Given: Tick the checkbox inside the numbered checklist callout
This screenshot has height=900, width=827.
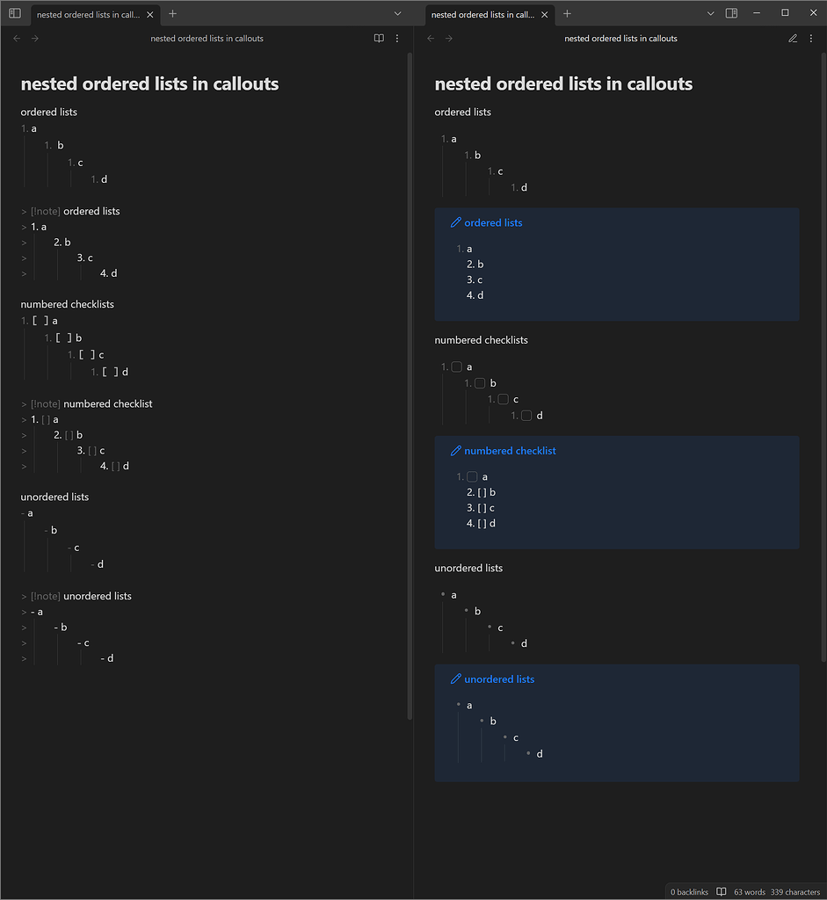Looking at the screenshot, I should click(x=472, y=476).
